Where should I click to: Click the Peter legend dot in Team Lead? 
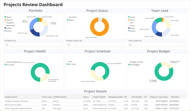129,28
